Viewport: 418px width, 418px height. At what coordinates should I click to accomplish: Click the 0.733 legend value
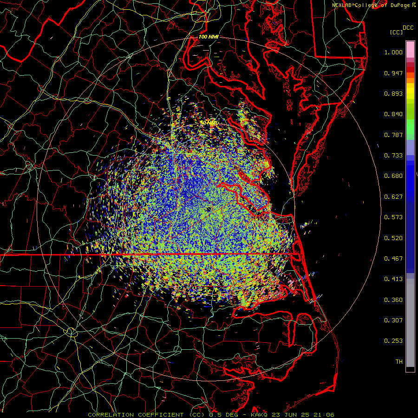[x=393, y=156]
